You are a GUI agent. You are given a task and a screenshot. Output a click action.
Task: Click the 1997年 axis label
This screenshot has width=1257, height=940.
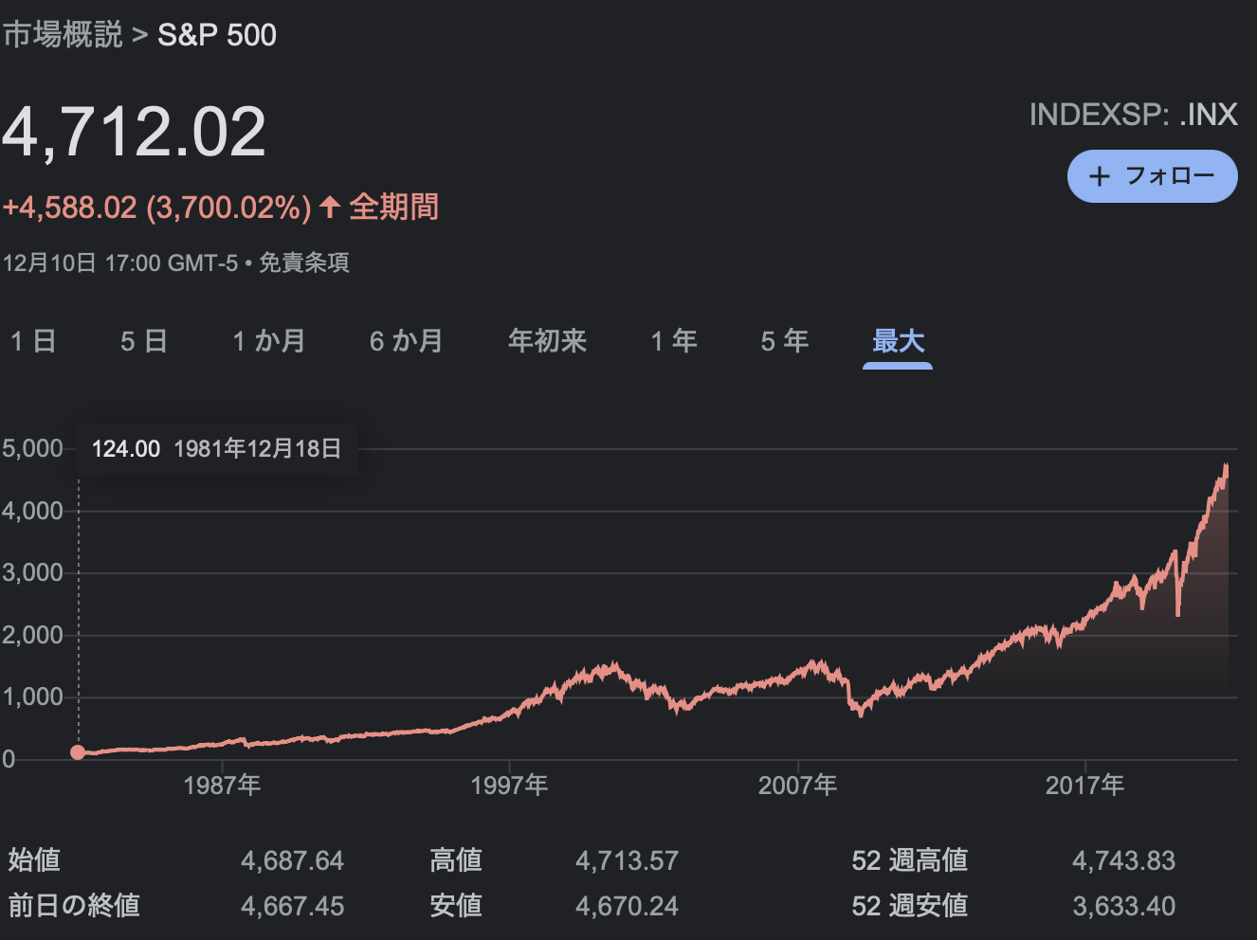pyautogui.click(x=509, y=785)
